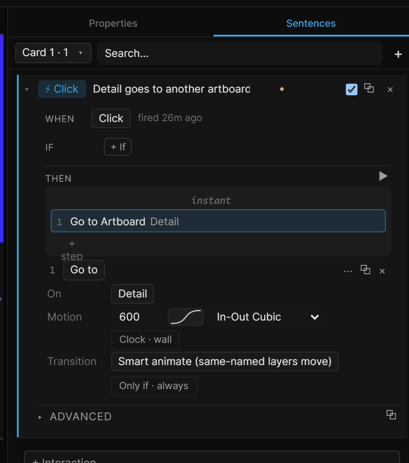Focus the Search... field
The height and width of the screenshot is (463, 409).
240,53
